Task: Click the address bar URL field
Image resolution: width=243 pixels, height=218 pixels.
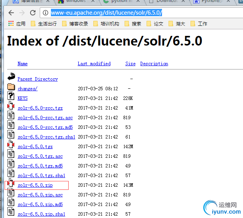Action: [x=141, y=13]
